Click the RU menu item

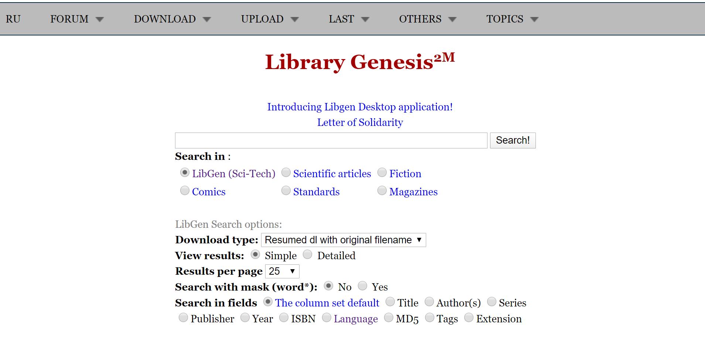click(13, 19)
